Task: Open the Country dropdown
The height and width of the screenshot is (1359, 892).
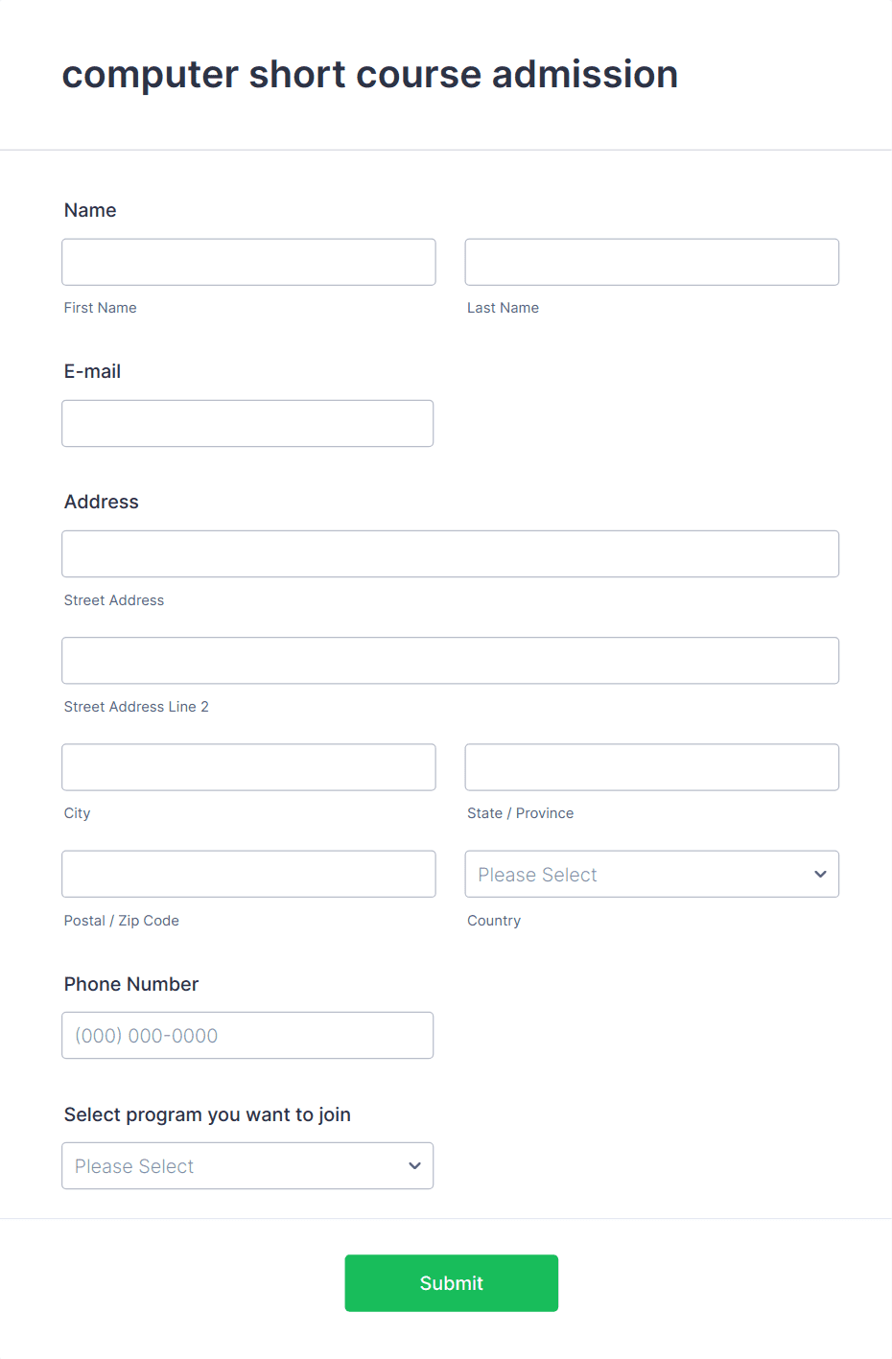Action: 651,874
